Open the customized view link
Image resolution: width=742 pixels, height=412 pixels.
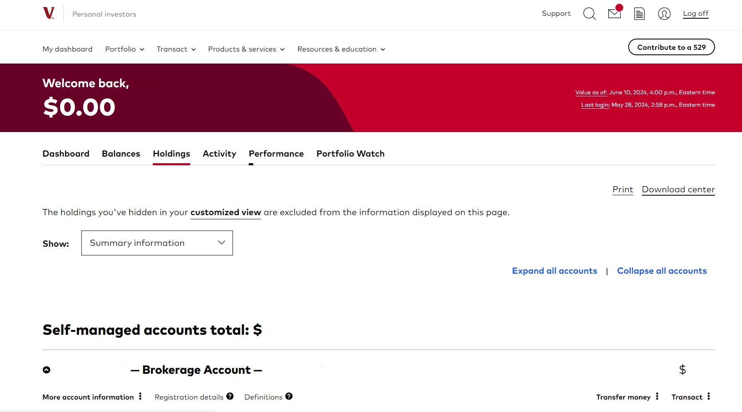point(225,212)
